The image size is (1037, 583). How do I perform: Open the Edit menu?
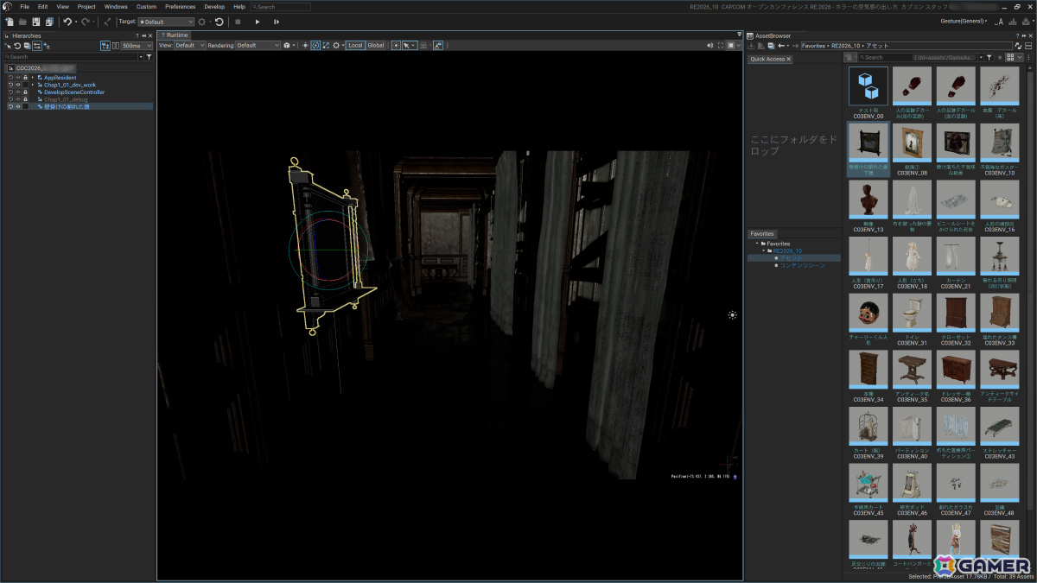pos(42,7)
